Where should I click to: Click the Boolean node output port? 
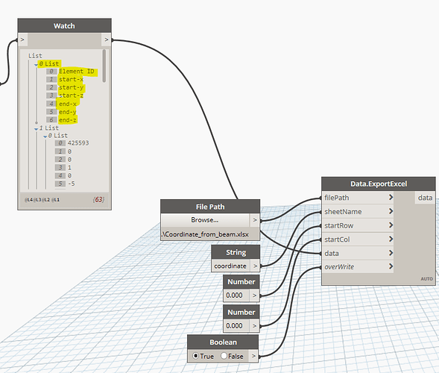point(253,356)
